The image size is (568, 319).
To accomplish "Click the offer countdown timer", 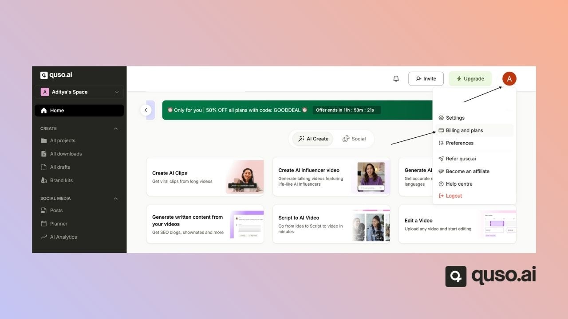I will coord(346,110).
